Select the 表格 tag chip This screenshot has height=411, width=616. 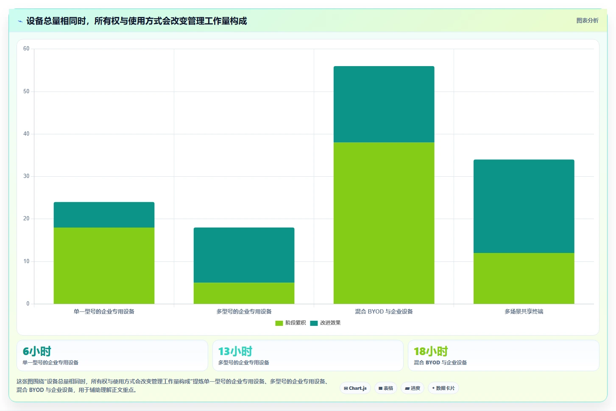[x=386, y=388]
